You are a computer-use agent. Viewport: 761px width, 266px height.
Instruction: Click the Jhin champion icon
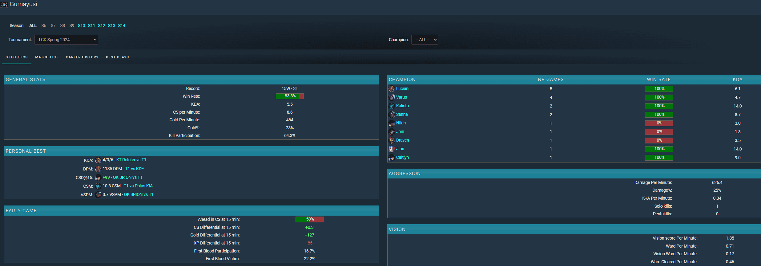392,132
